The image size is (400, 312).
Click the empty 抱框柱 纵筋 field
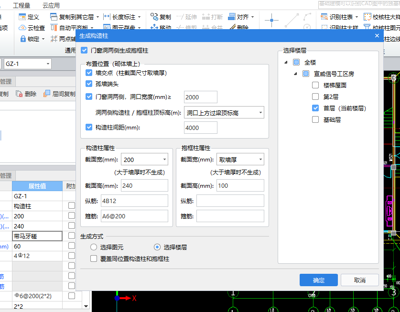click(x=230, y=201)
